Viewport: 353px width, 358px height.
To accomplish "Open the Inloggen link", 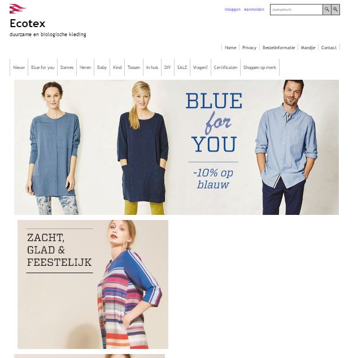I will (x=232, y=10).
